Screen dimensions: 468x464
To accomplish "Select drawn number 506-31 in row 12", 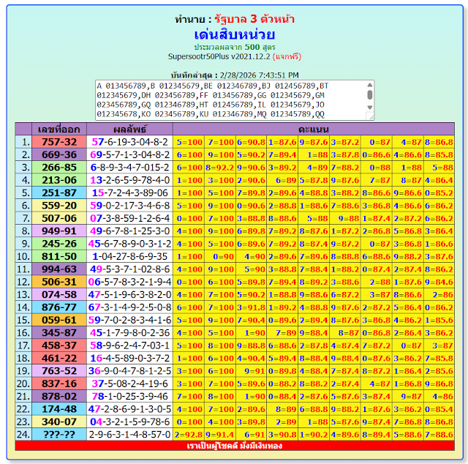I will click(59, 282).
